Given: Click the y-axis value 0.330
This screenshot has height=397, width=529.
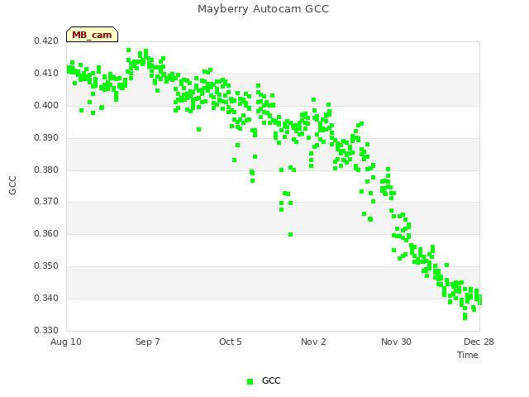Looking at the screenshot, I should coord(46,330).
